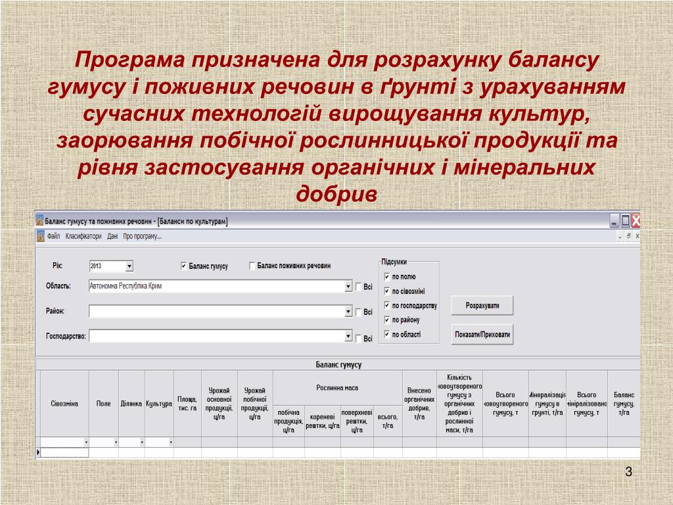Toggle the по полю summary checkbox
The image size is (673, 505).
tap(386, 277)
